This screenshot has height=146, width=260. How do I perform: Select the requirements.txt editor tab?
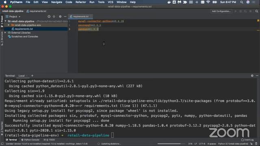(x=80, y=17)
